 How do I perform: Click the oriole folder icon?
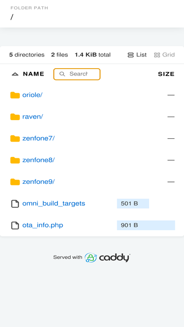pyautogui.click(x=15, y=95)
